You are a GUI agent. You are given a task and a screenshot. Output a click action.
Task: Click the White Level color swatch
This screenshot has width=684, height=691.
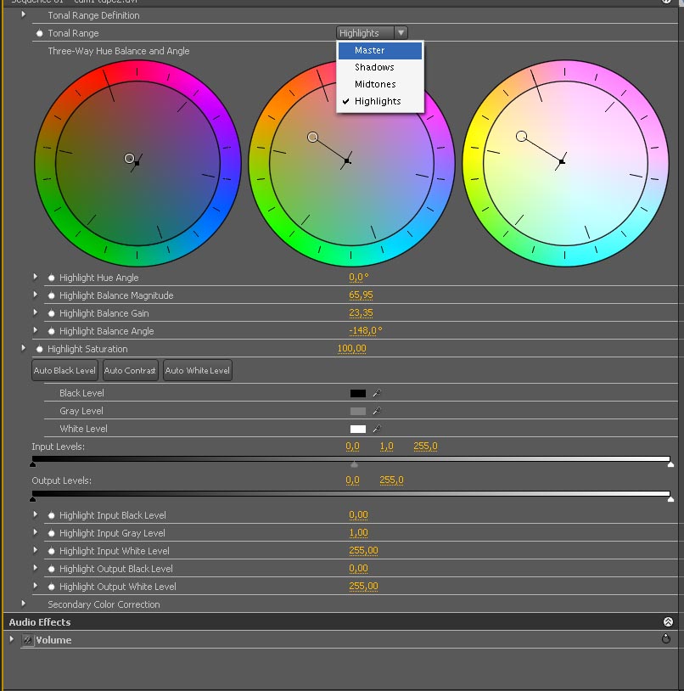coord(358,429)
